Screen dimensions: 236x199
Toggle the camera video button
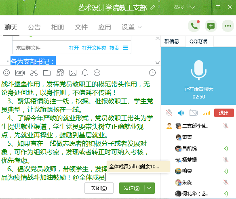(x=194, y=113)
